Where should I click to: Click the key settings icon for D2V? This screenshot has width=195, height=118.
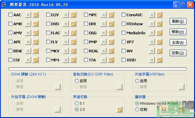pos(73,15)
